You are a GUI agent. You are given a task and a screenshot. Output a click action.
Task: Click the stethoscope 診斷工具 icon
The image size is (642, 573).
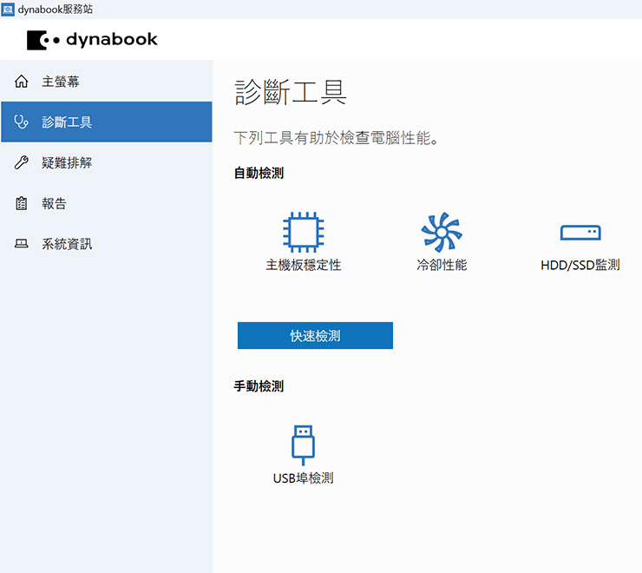pyautogui.click(x=22, y=122)
